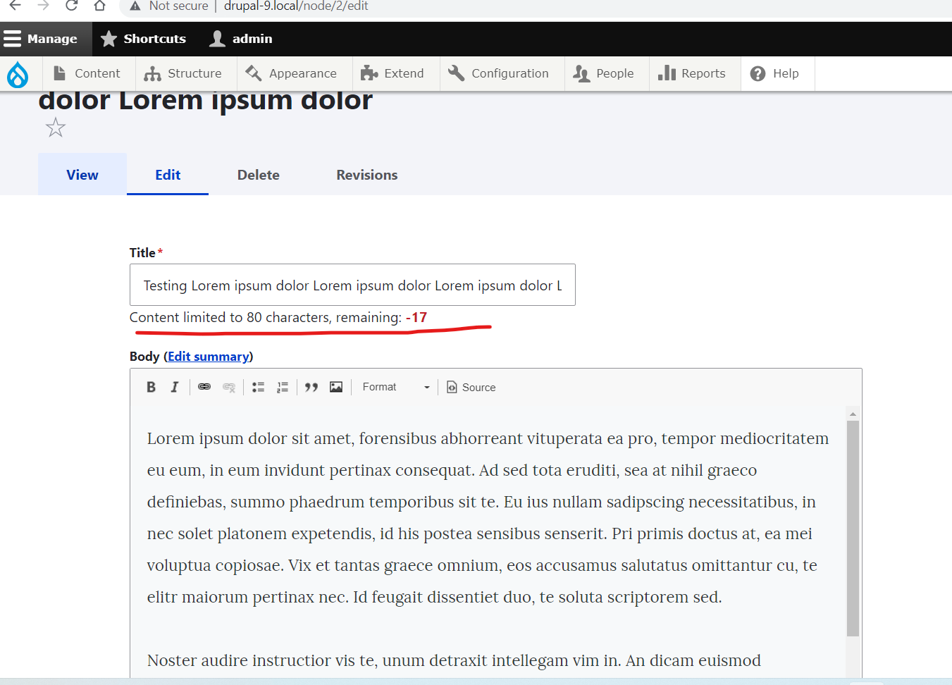
Task: Apply italic formatting
Action: 174,386
